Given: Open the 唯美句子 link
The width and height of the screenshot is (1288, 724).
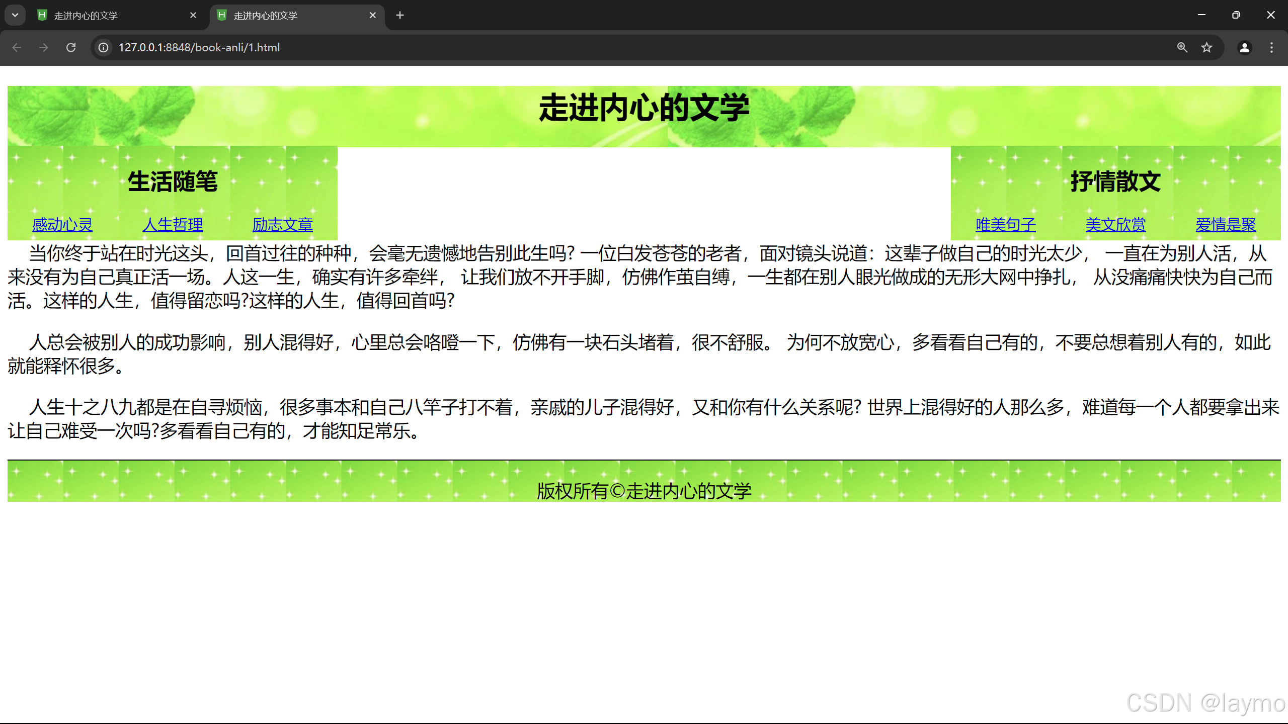Looking at the screenshot, I should point(1006,224).
